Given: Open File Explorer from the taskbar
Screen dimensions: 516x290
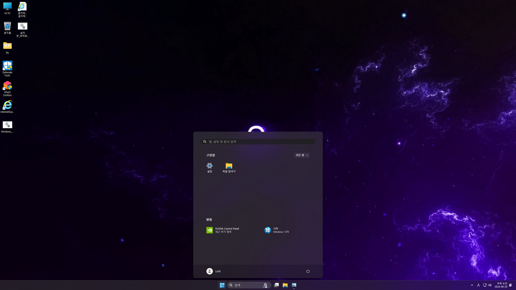Looking at the screenshot, I should tap(285, 285).
